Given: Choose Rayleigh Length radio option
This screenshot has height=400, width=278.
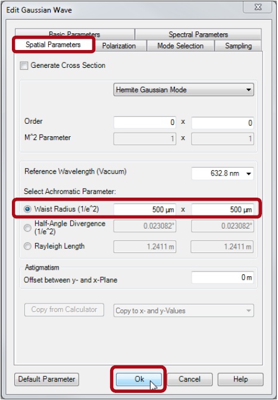Looking at the screenshot, I should point(27,246).
